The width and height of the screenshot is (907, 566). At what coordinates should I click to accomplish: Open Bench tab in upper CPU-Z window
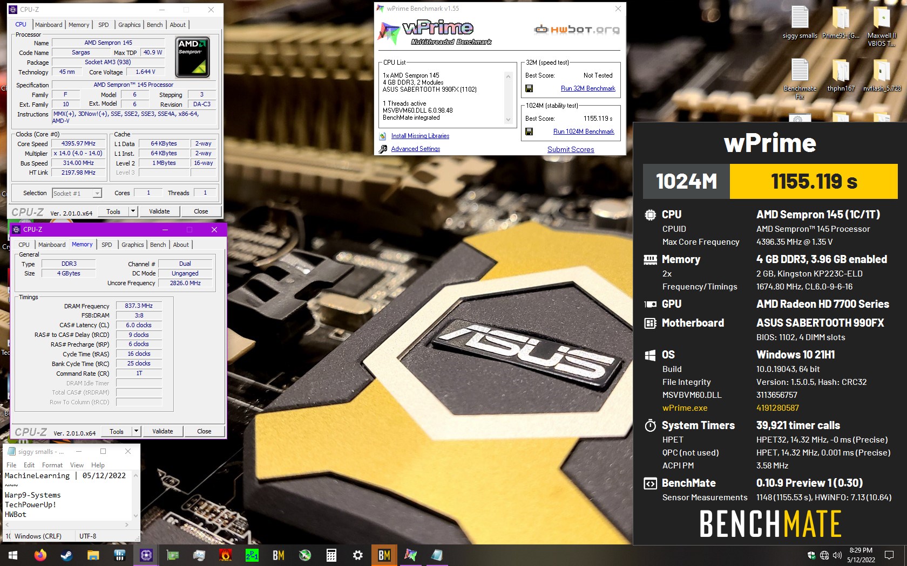[154, 25]
